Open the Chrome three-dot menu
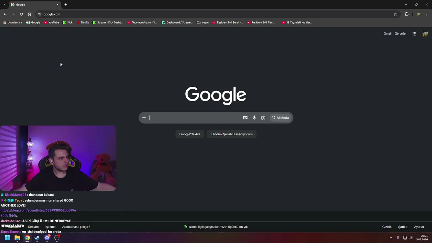The height and width of the screenshot is (243, 432). 427,14
